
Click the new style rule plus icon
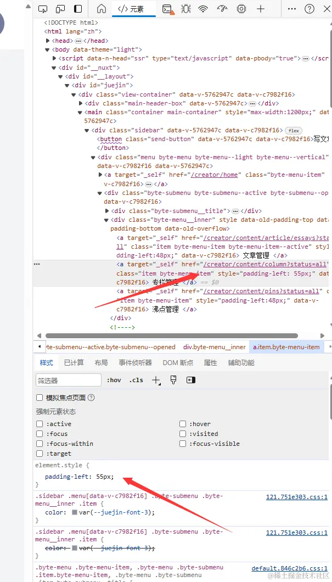tap(156, 380)
